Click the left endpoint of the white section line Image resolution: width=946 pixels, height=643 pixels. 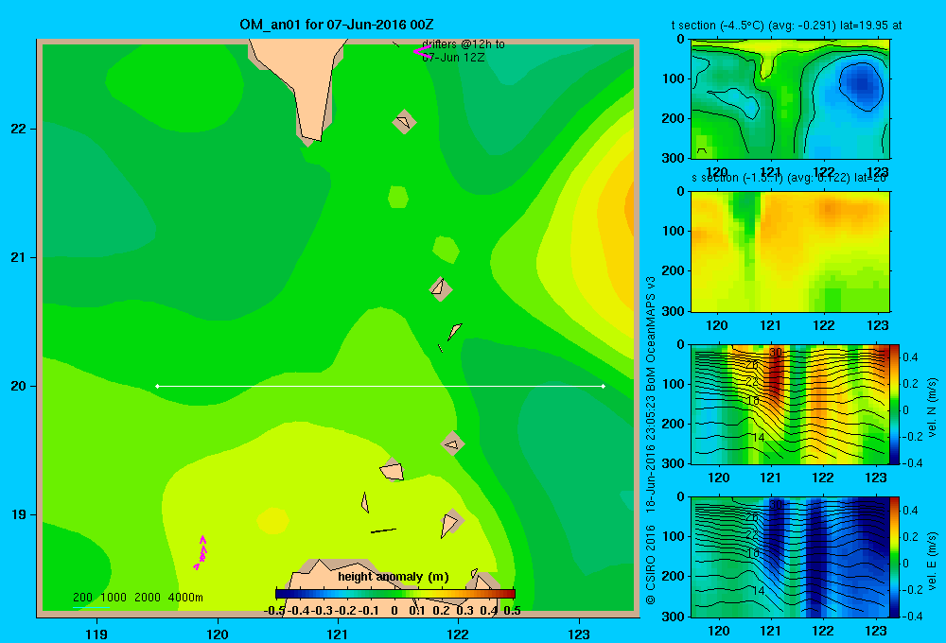(x=157, y=386)
